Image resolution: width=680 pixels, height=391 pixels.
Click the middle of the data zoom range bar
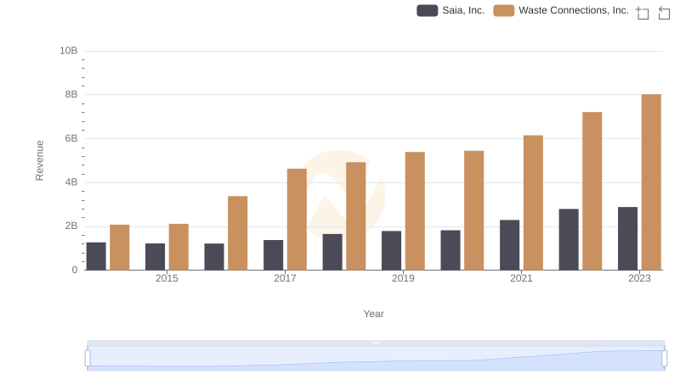click(376, 359)
